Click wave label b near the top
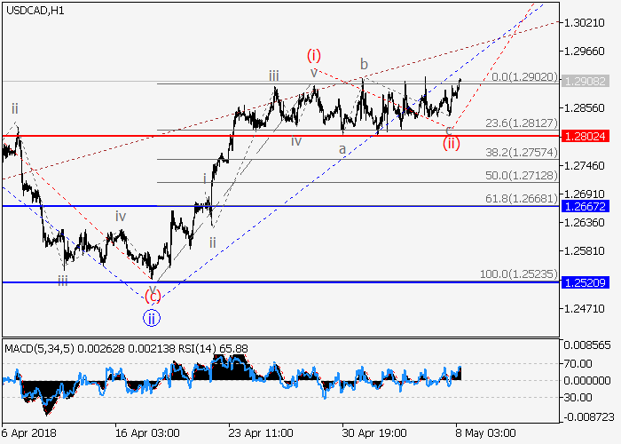This screenshot has width=621, height=444. pos(364,64)
